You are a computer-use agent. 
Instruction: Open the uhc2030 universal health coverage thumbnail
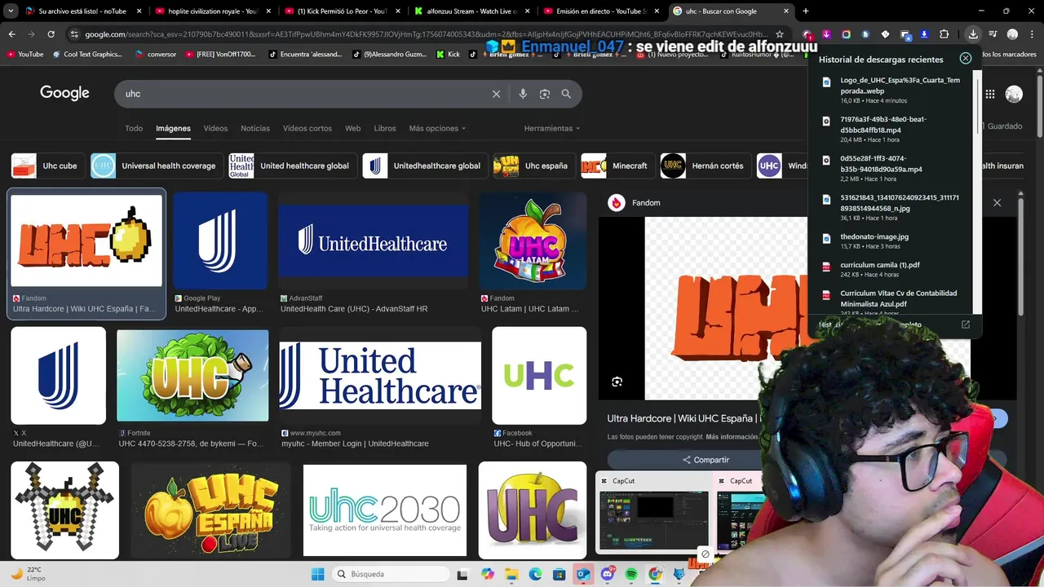385,510
